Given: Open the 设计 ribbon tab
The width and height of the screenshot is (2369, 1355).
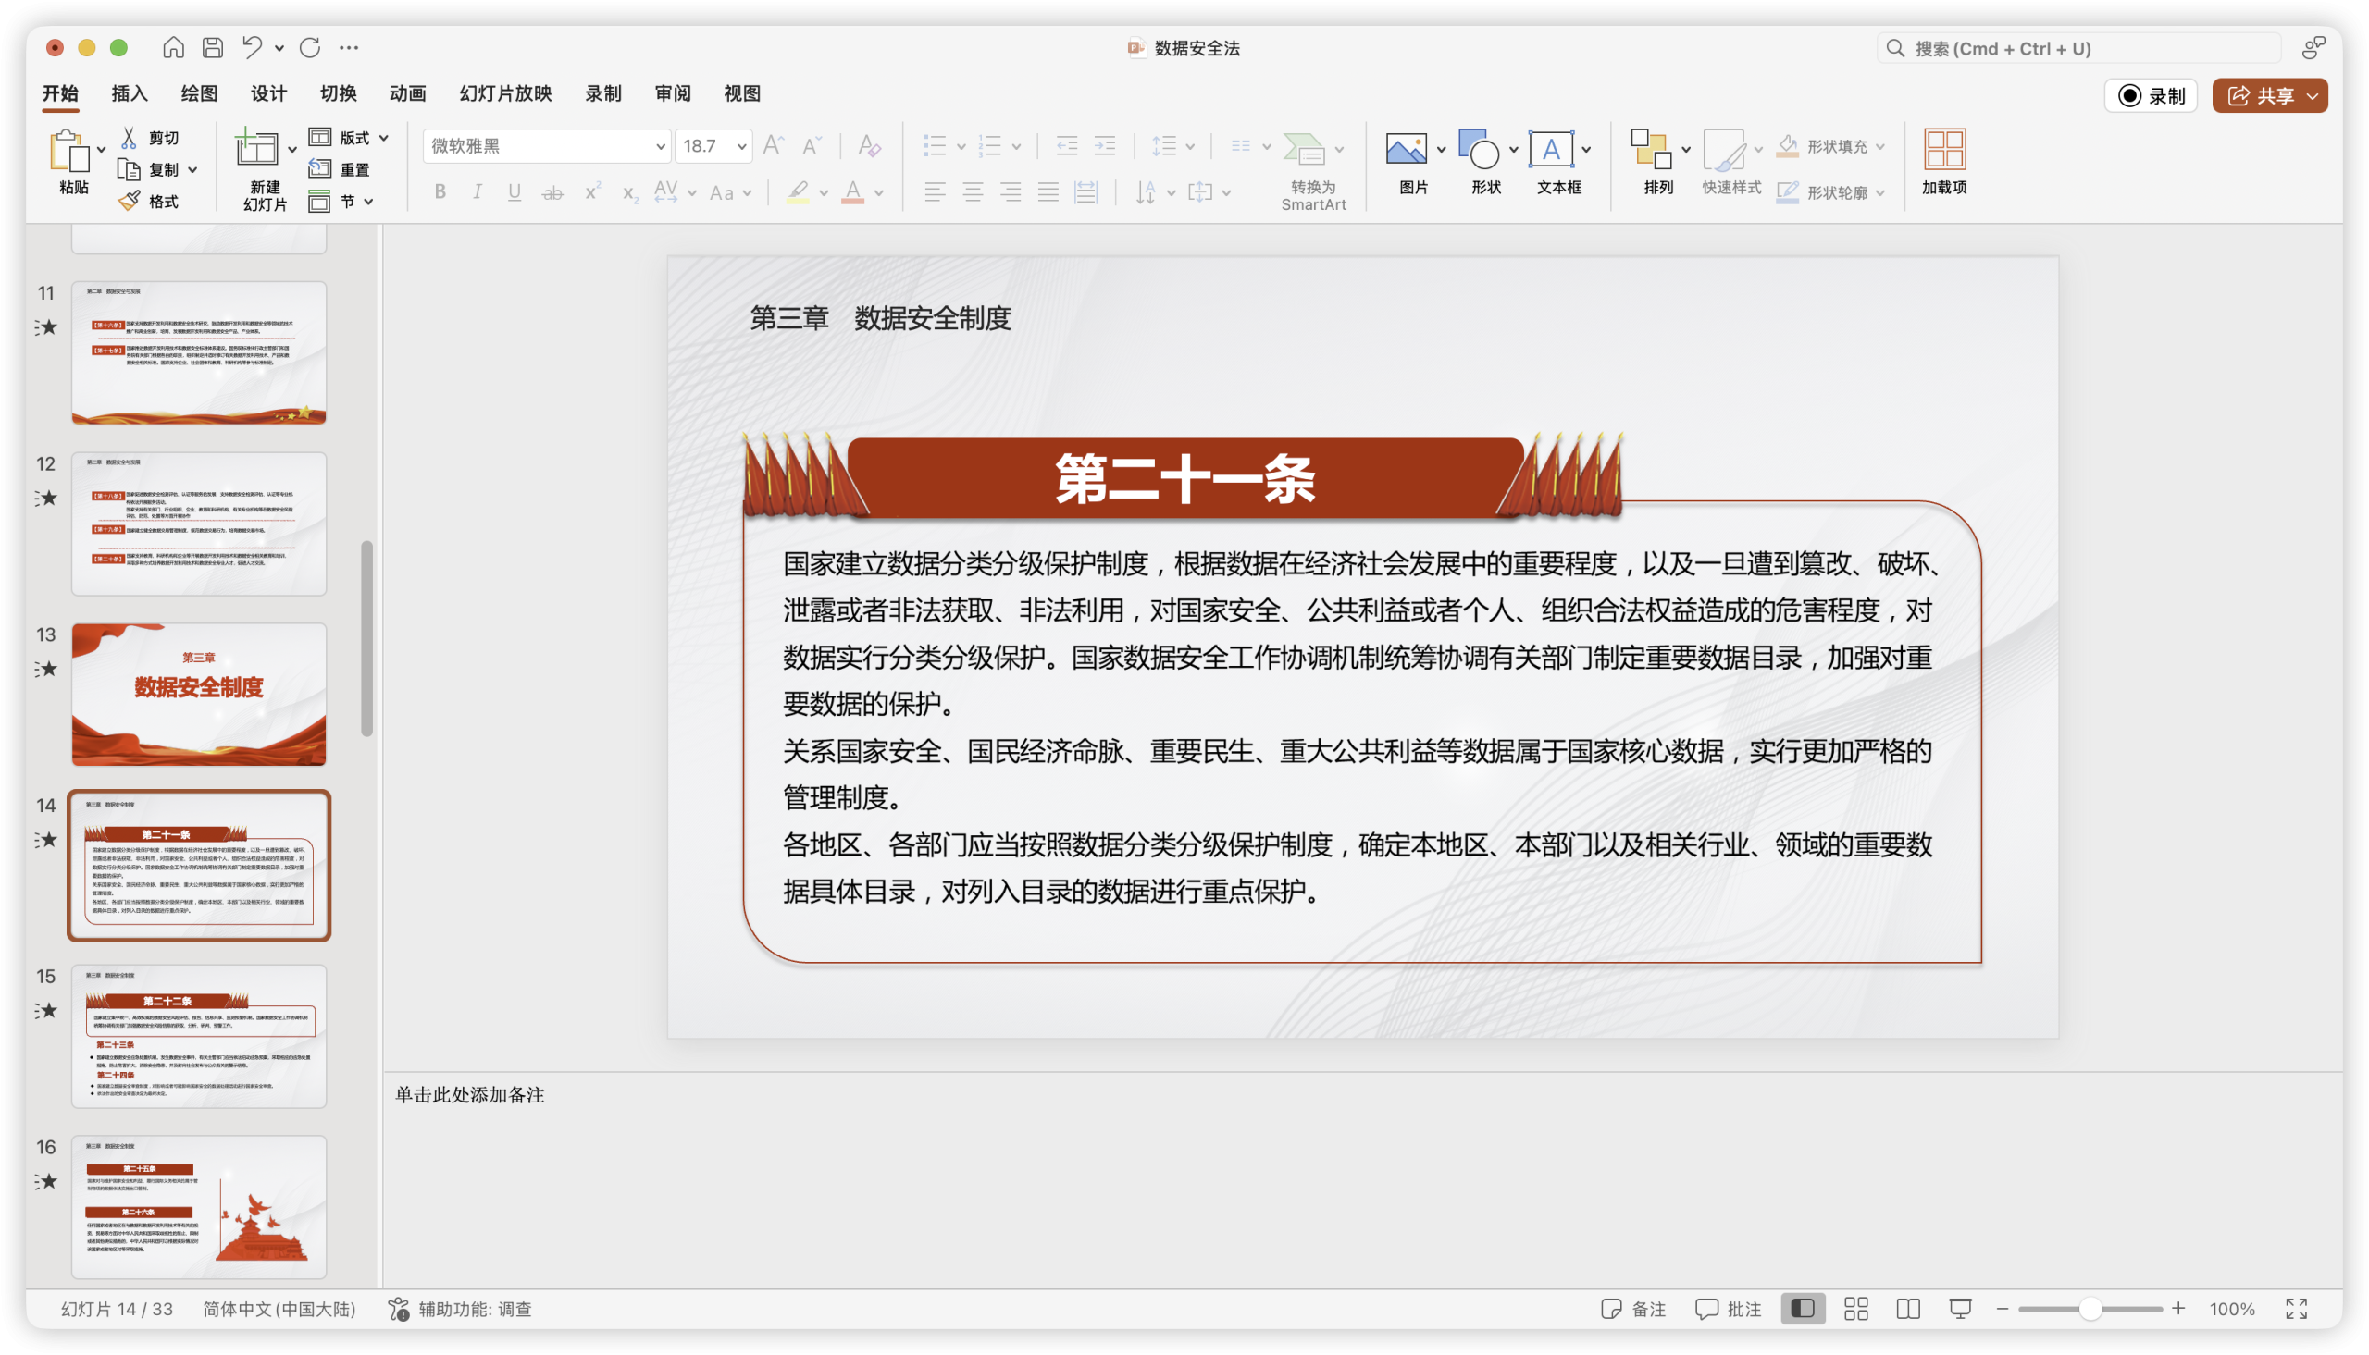Looking at the screenshot, I should tap(269, 93).
